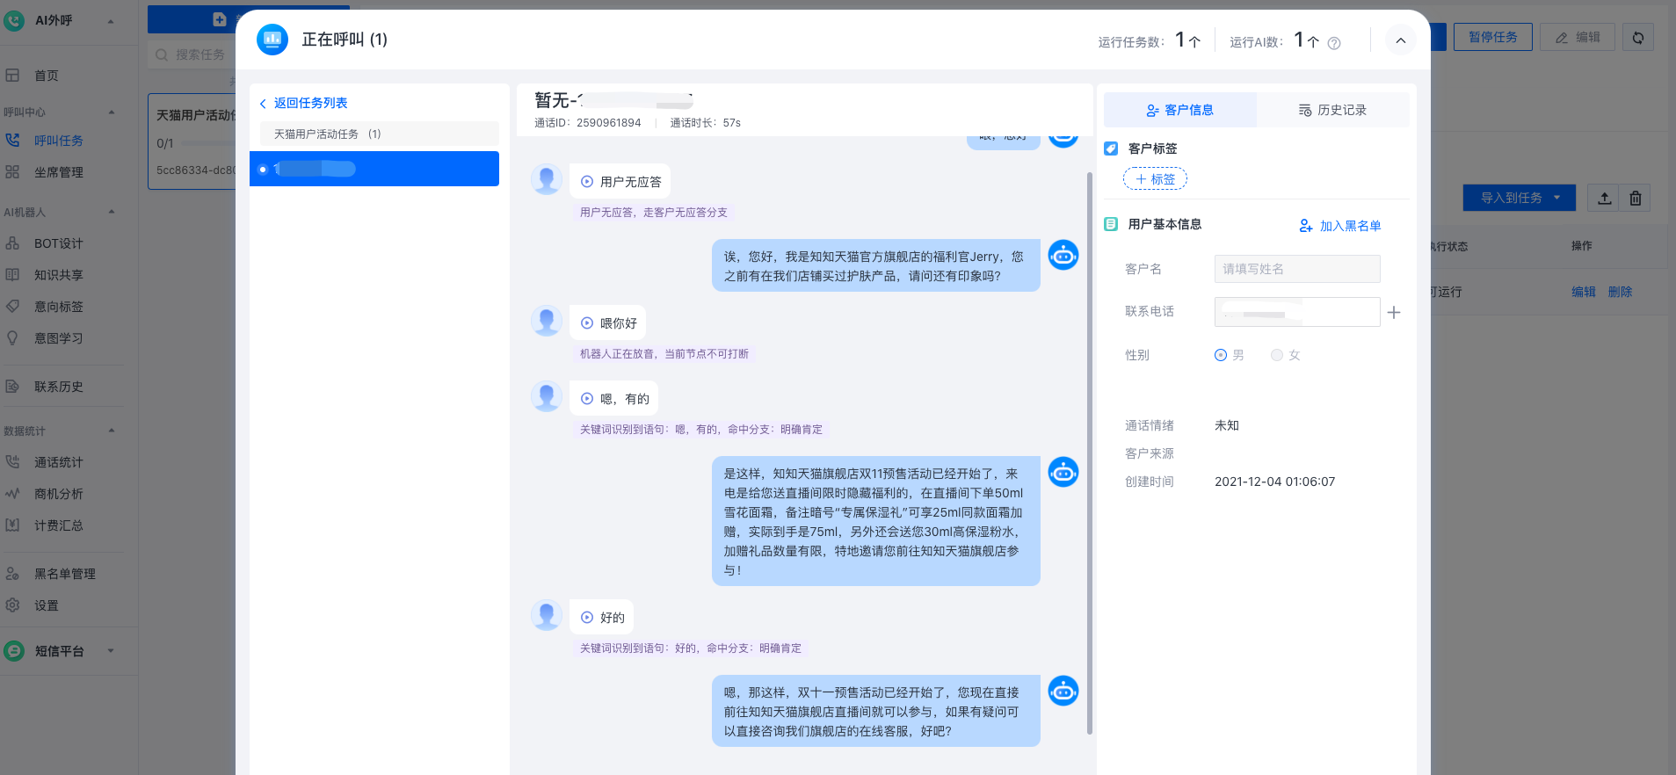Open 黑名单管理 in sidebar
Screen dimensions: 1676x775
point(64,574)
